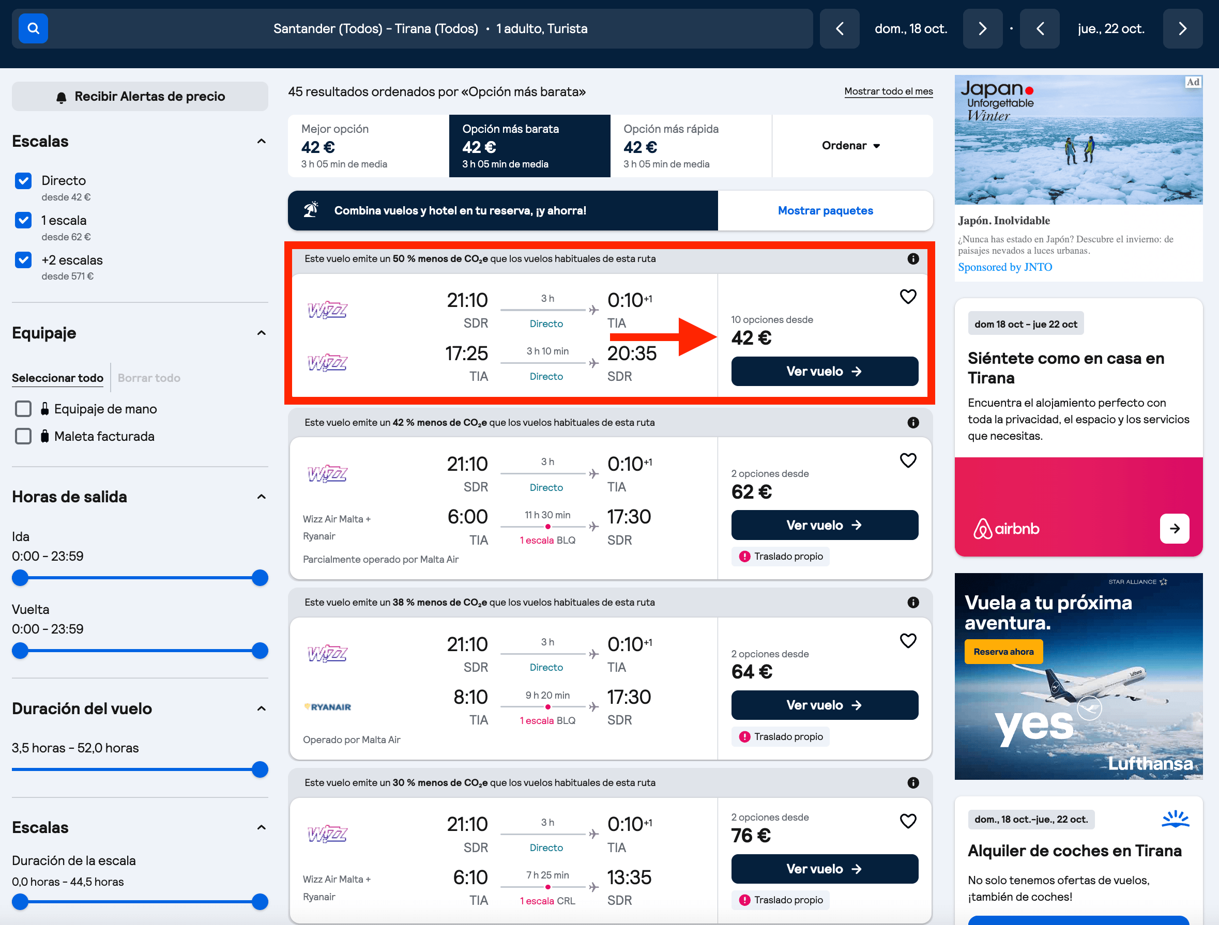This screenshot has height=925, width=1219.
Task: Collapse the Equipaje filter section
Action: coord(261,333)
